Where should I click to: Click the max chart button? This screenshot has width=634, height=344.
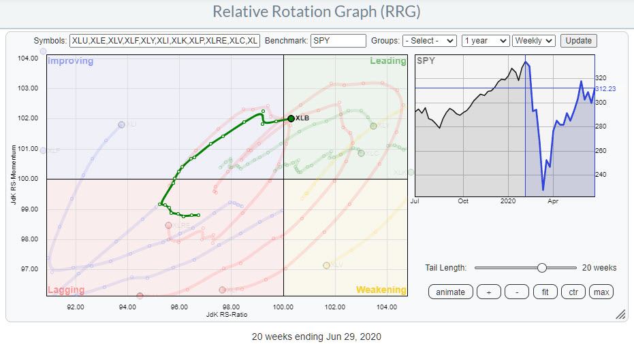[601, 292]
